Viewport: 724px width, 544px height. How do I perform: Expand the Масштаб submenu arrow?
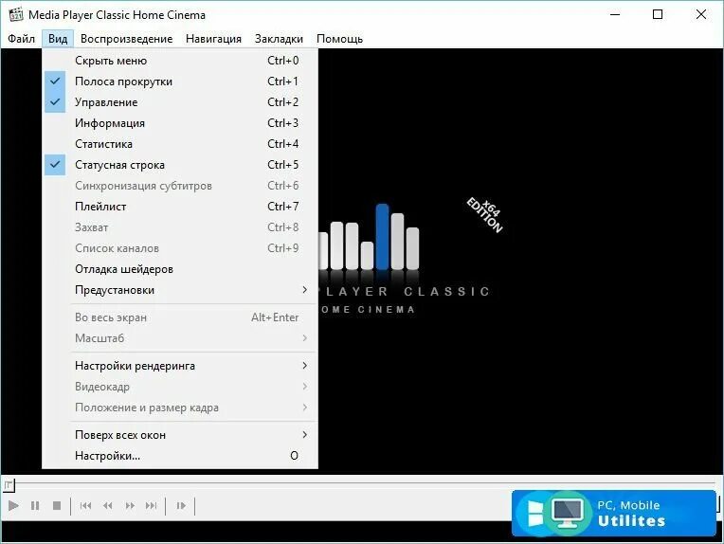click(x=305, y=338)
